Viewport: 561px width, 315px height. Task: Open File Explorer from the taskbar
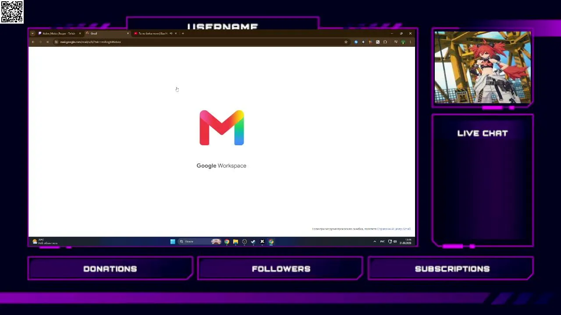tap(235, 241)
